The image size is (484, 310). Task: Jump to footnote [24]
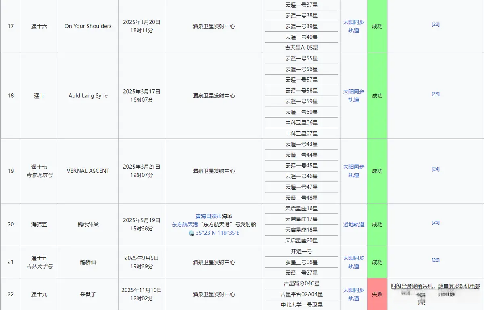point(436,169)
